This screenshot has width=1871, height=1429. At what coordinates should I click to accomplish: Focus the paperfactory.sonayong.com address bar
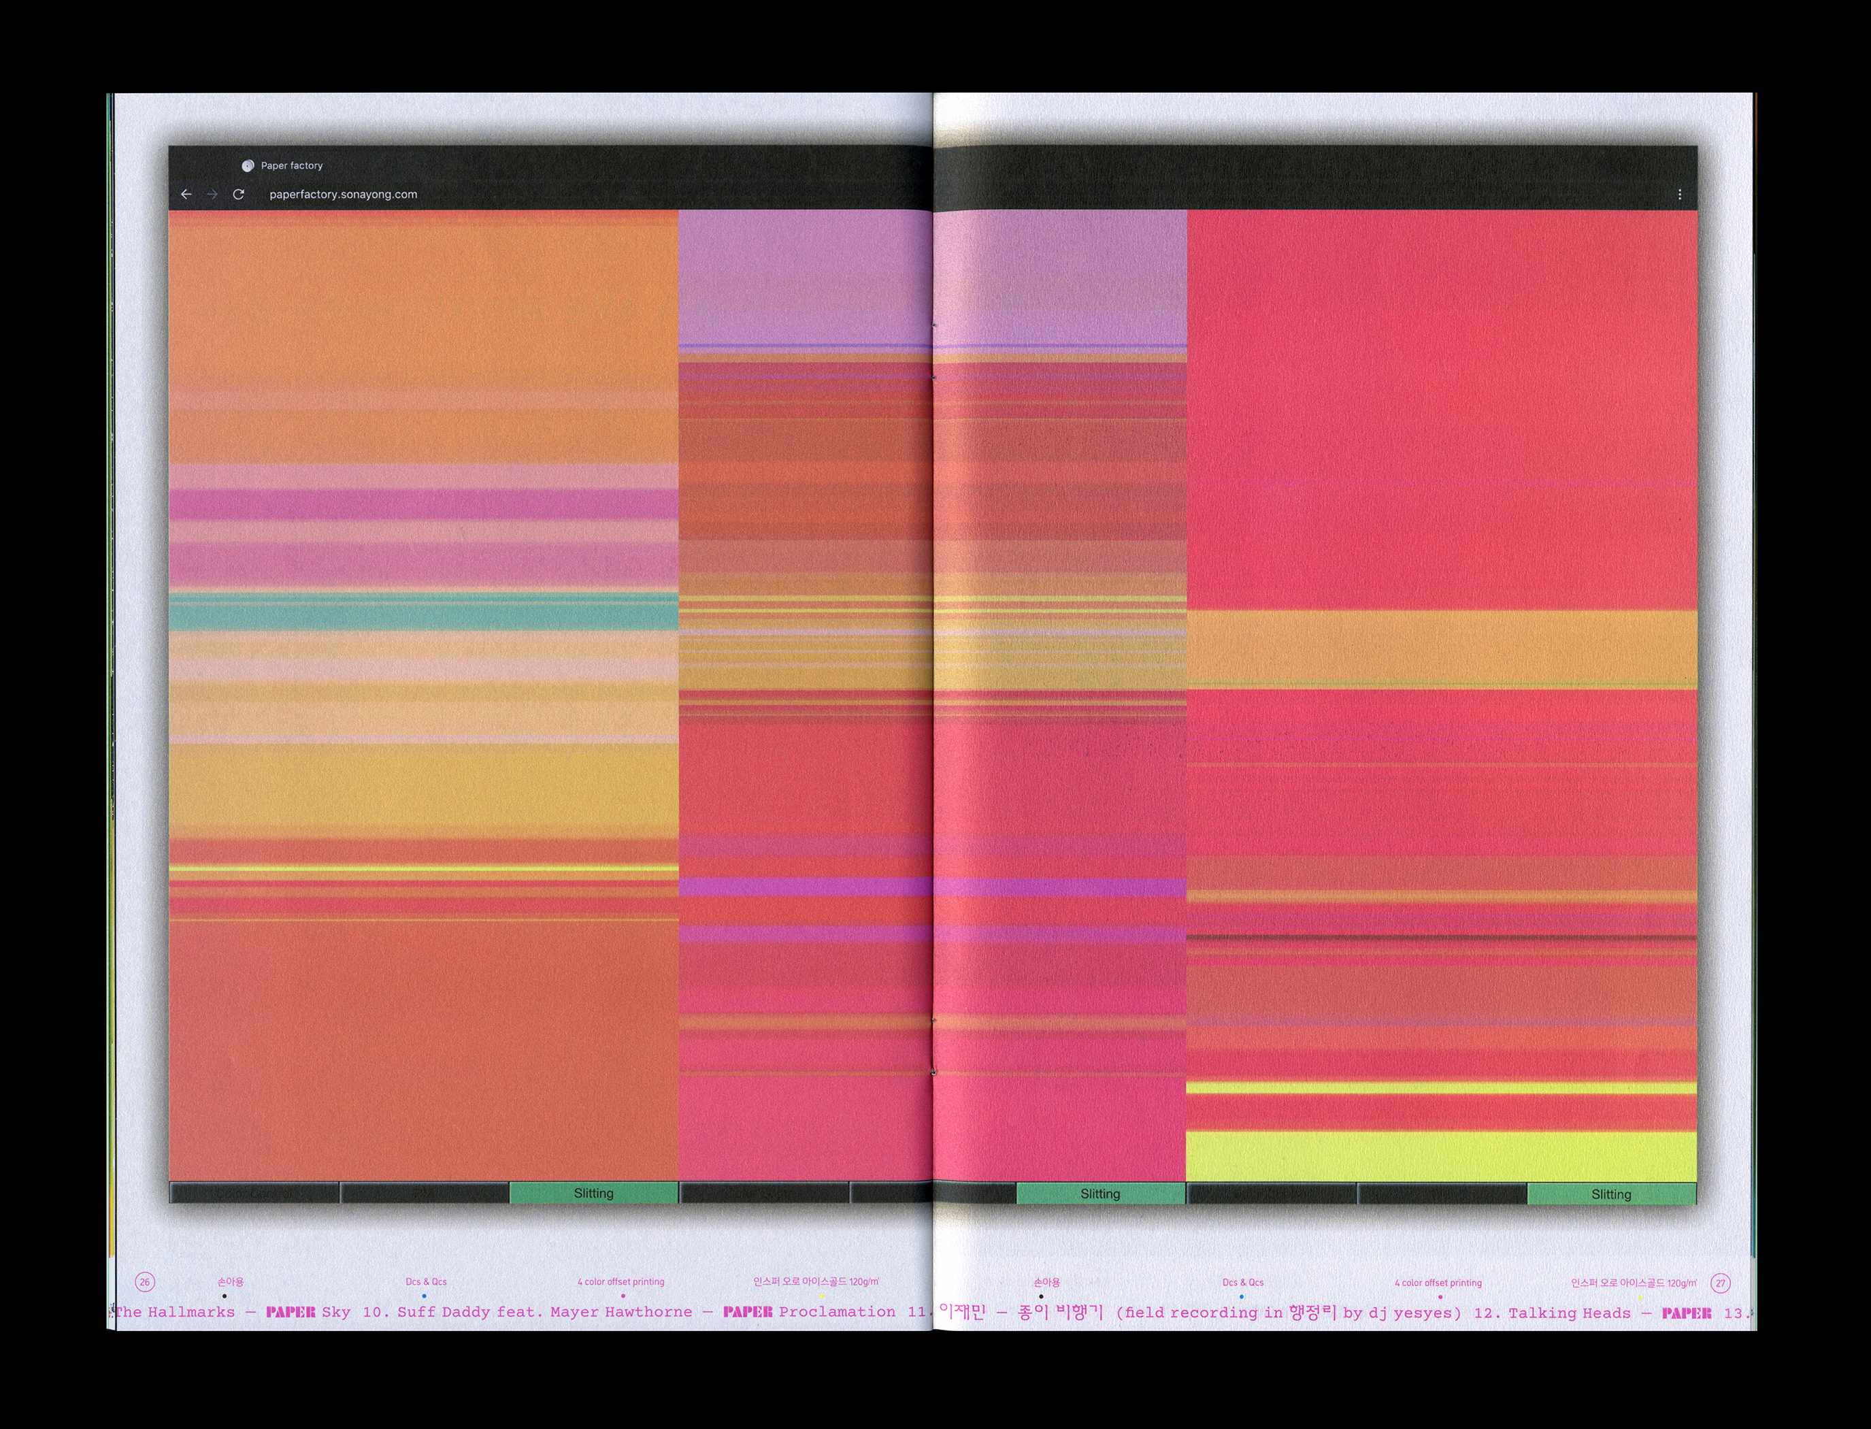coord(344,194)
